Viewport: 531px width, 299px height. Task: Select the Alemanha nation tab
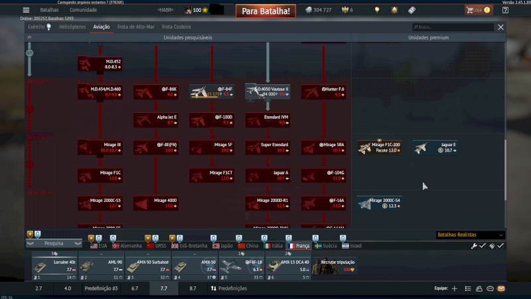click(x=127, y=246)
